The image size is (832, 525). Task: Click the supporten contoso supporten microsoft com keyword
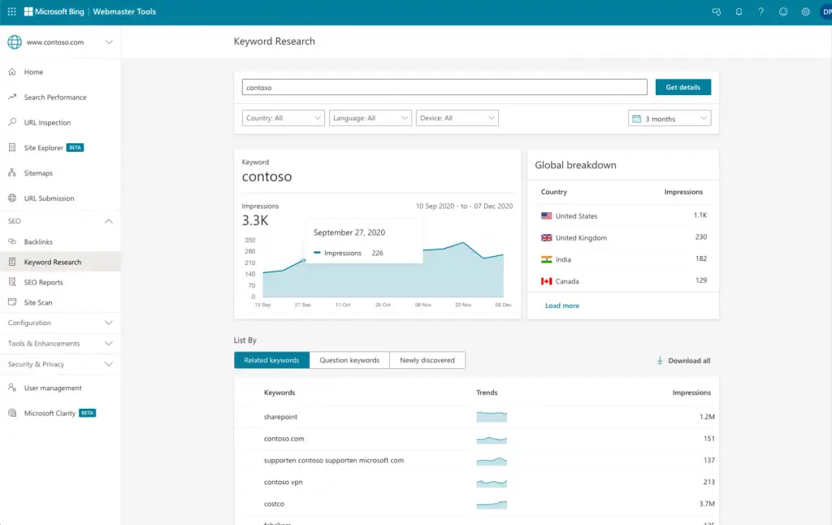click(x=334, y=460)
